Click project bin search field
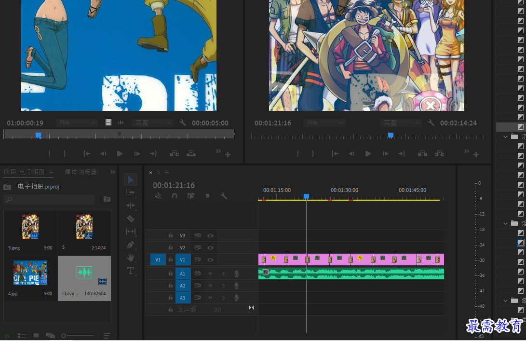The width and height of the screenshot is (526, 341). coord(49,199)
